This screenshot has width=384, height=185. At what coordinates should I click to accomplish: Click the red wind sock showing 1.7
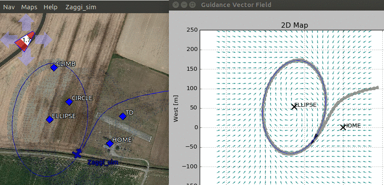click(25, 41)
